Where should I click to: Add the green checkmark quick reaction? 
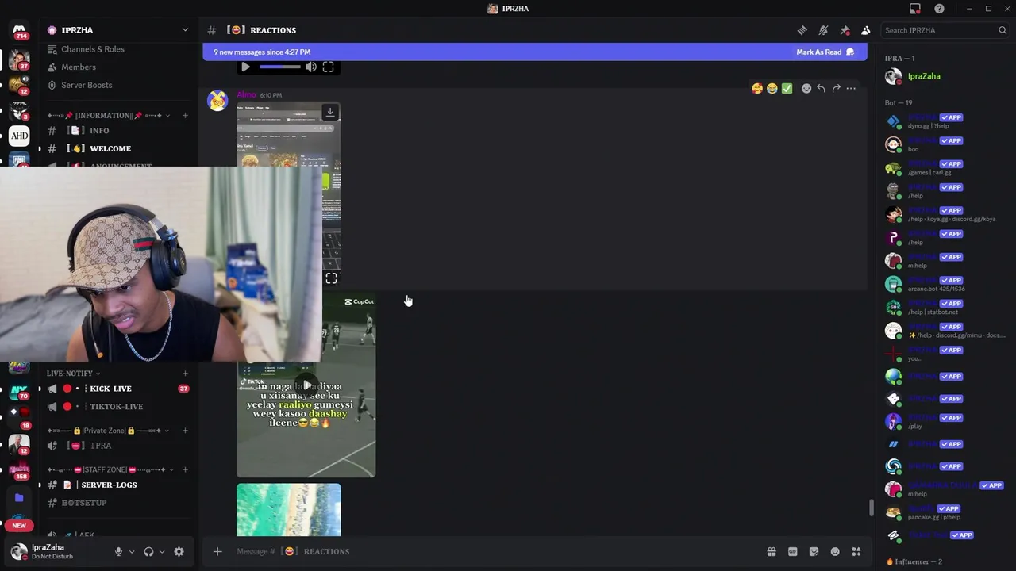[x=787, y=89]
